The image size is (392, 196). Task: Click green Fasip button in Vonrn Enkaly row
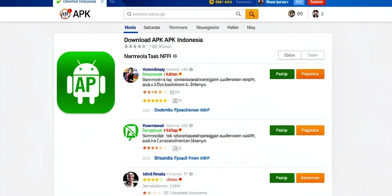point(282,74)
